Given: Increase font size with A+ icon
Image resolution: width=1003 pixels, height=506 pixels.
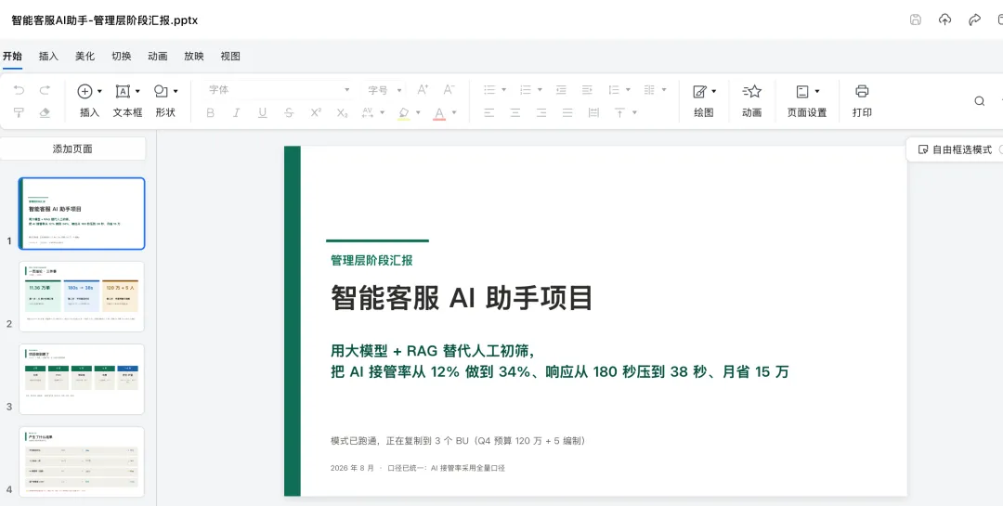Looking at the screenshot, I should coord(423,90).
